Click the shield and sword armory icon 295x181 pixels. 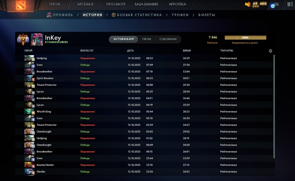289,5
